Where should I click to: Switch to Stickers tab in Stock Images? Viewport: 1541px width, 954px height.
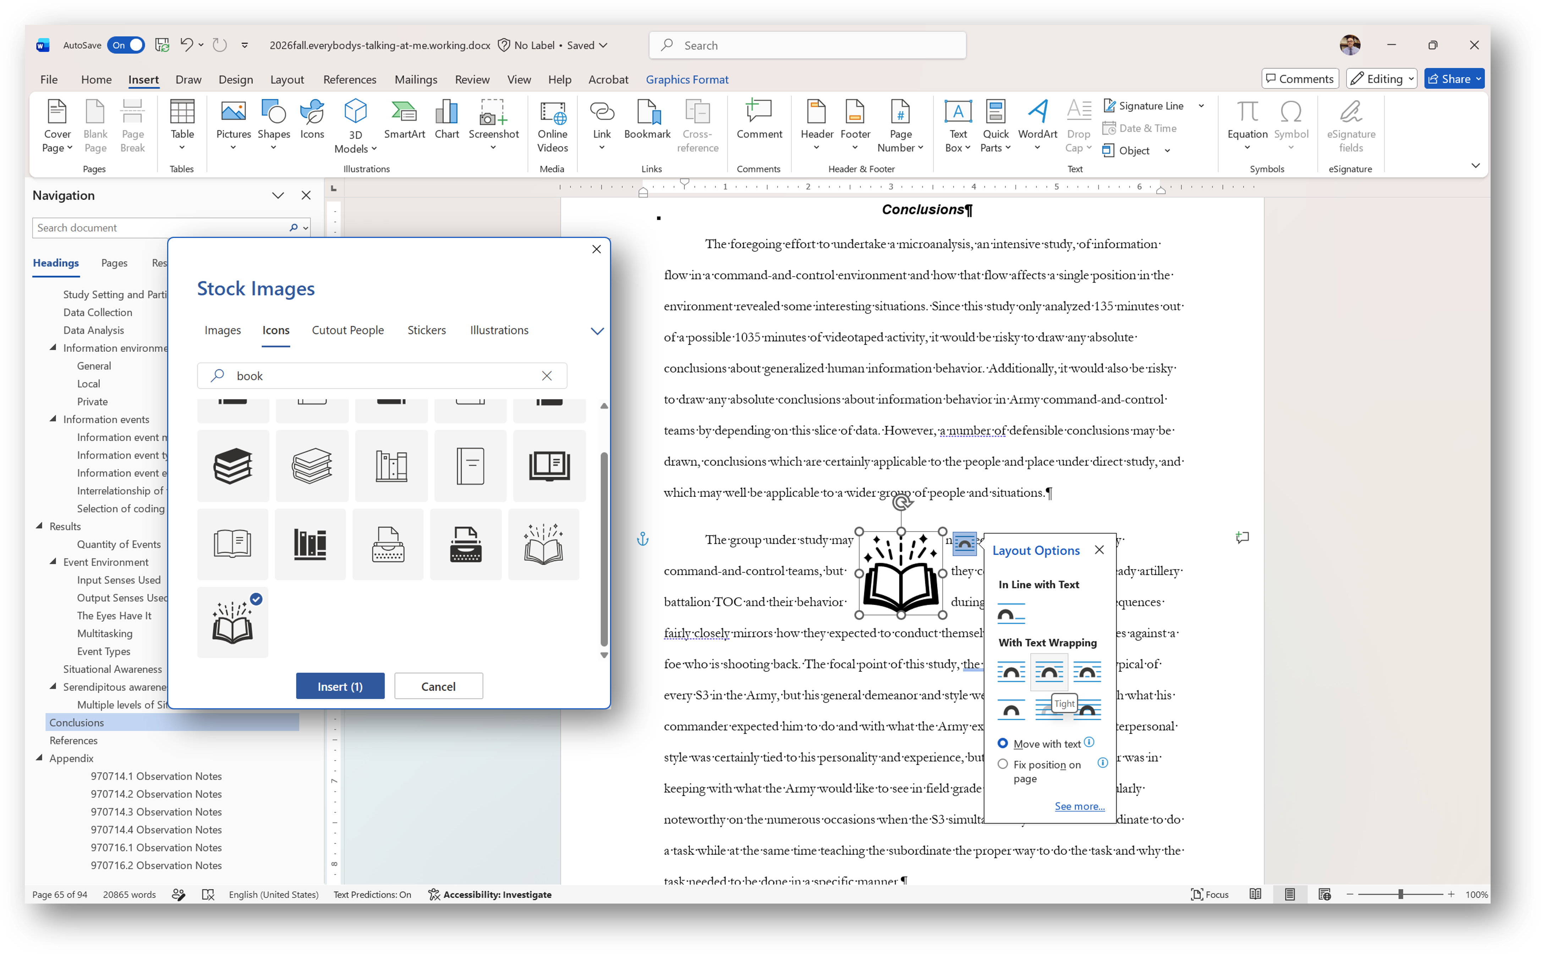426,330
